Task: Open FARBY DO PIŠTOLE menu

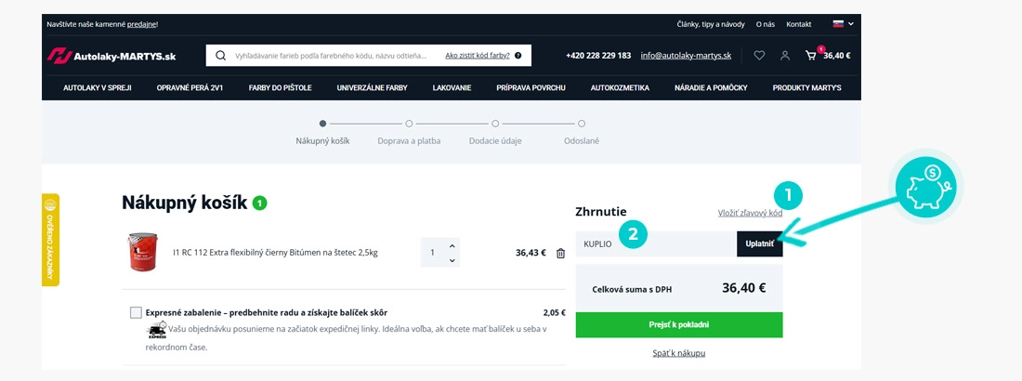Action: tap(281, 87)
